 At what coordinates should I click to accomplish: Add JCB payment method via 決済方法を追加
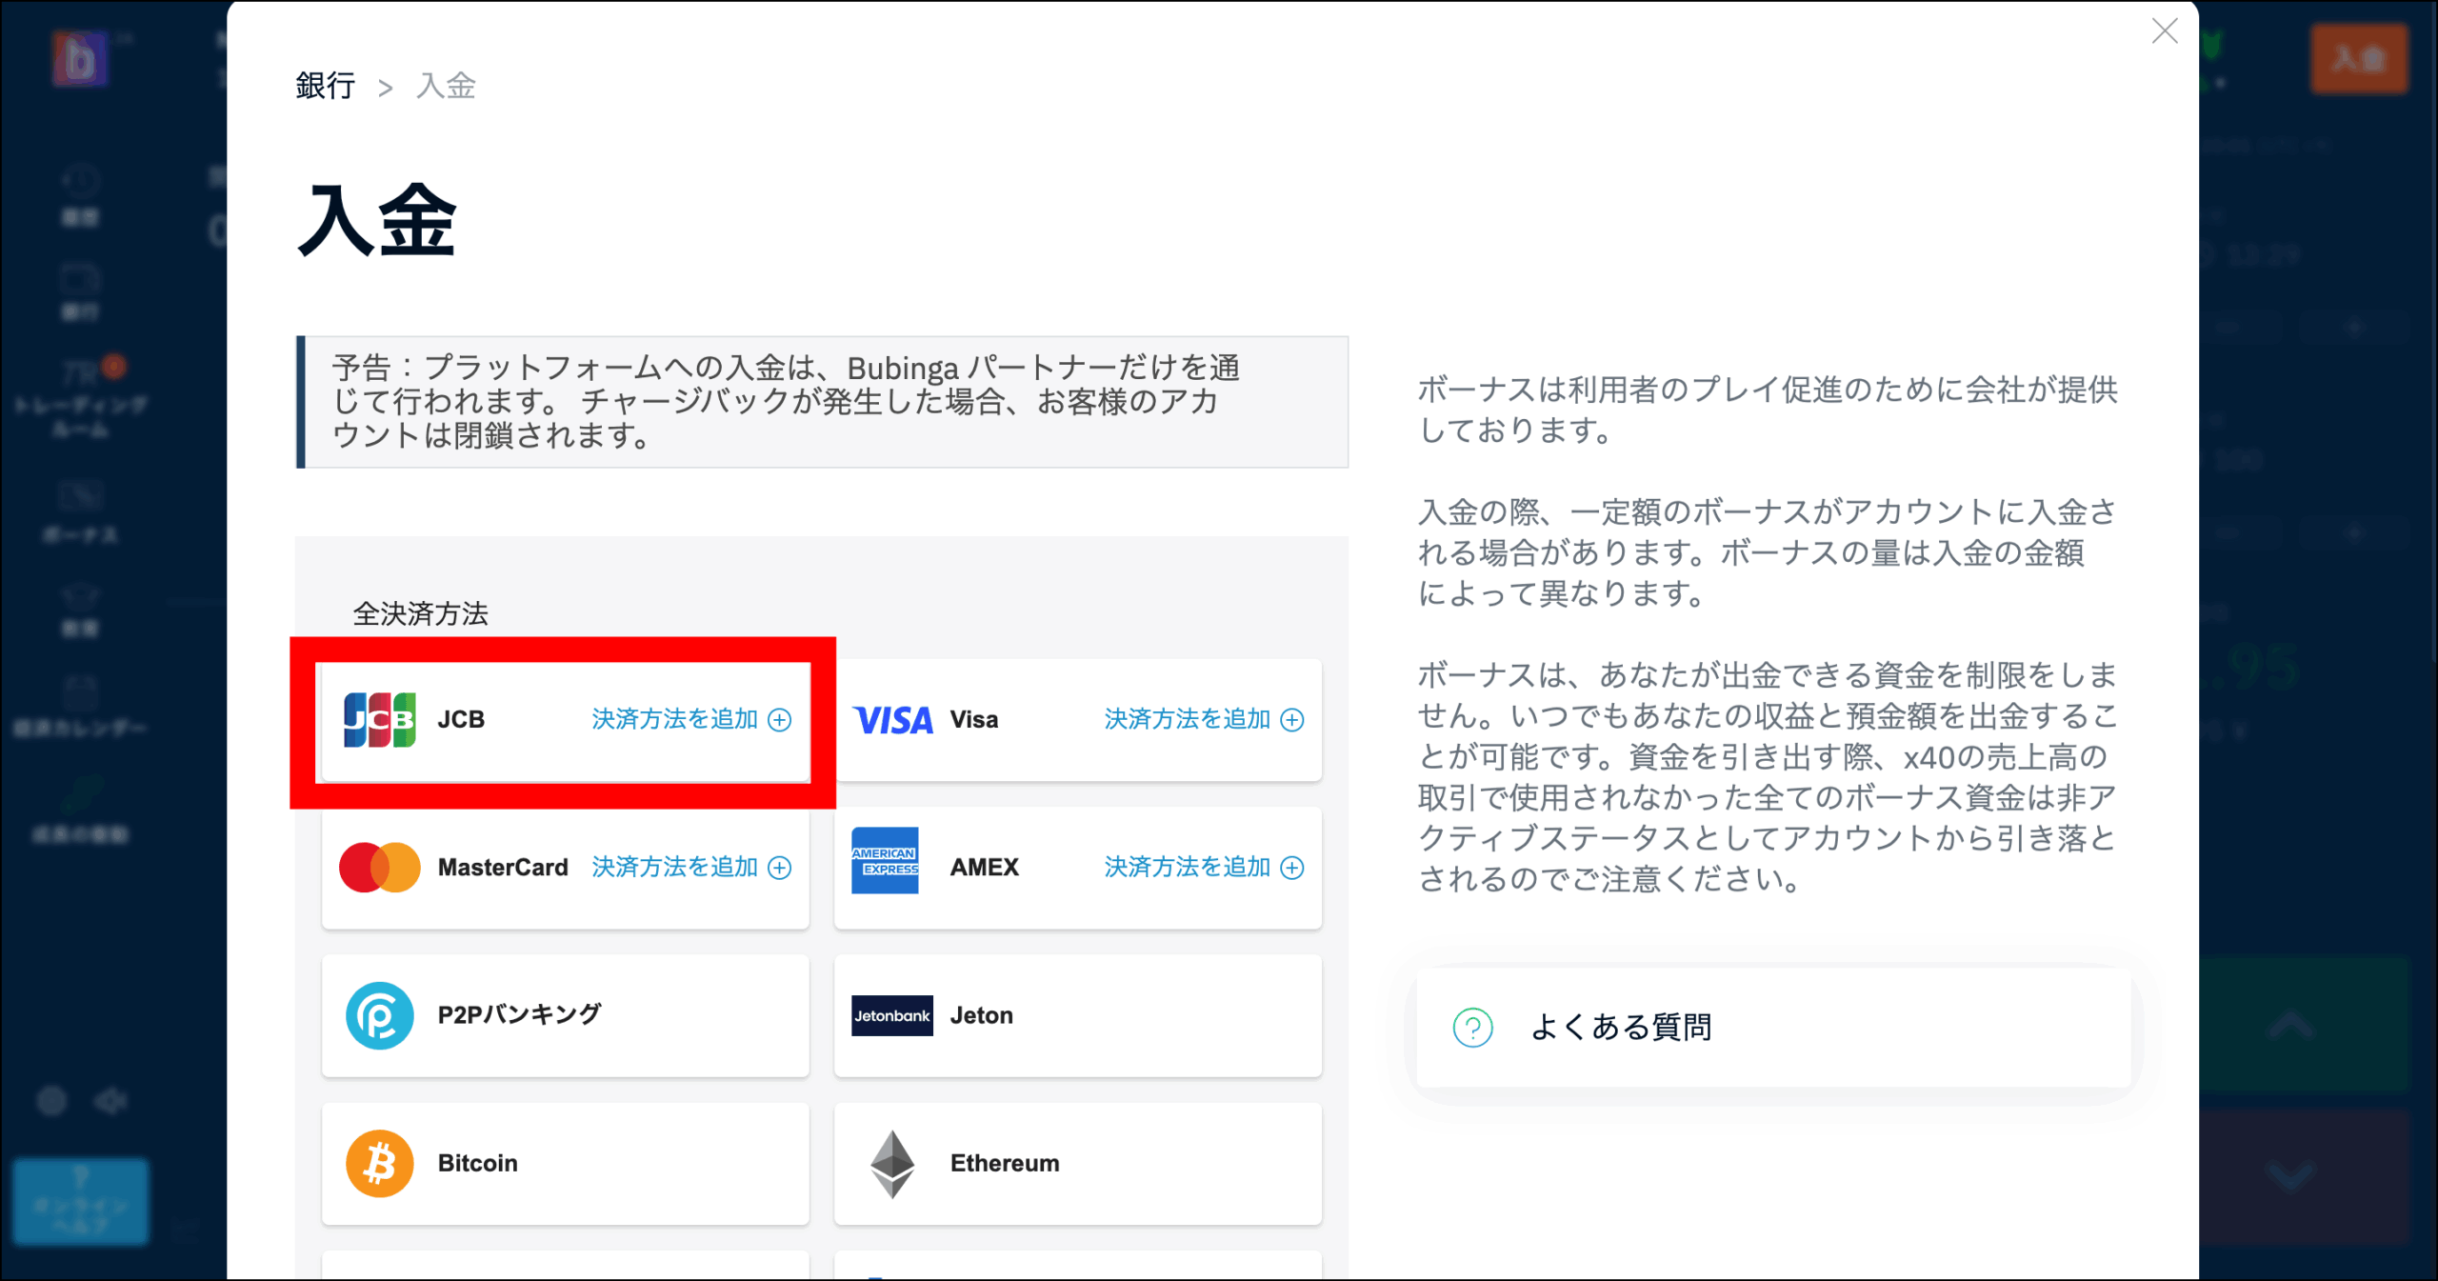[x=674, y=719]
